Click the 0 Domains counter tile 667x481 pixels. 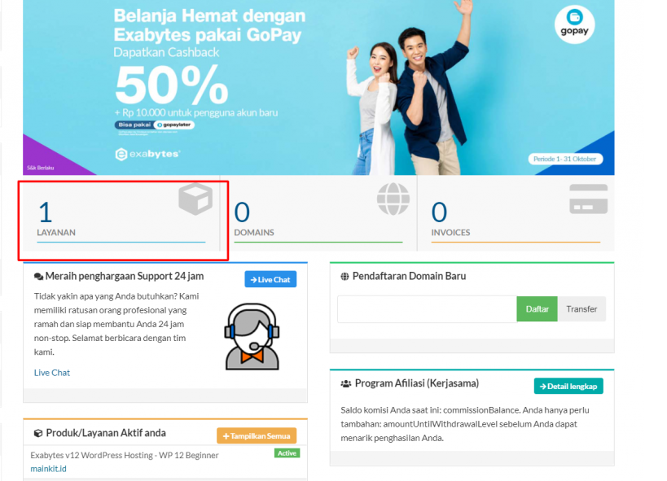tap(318, 213)
